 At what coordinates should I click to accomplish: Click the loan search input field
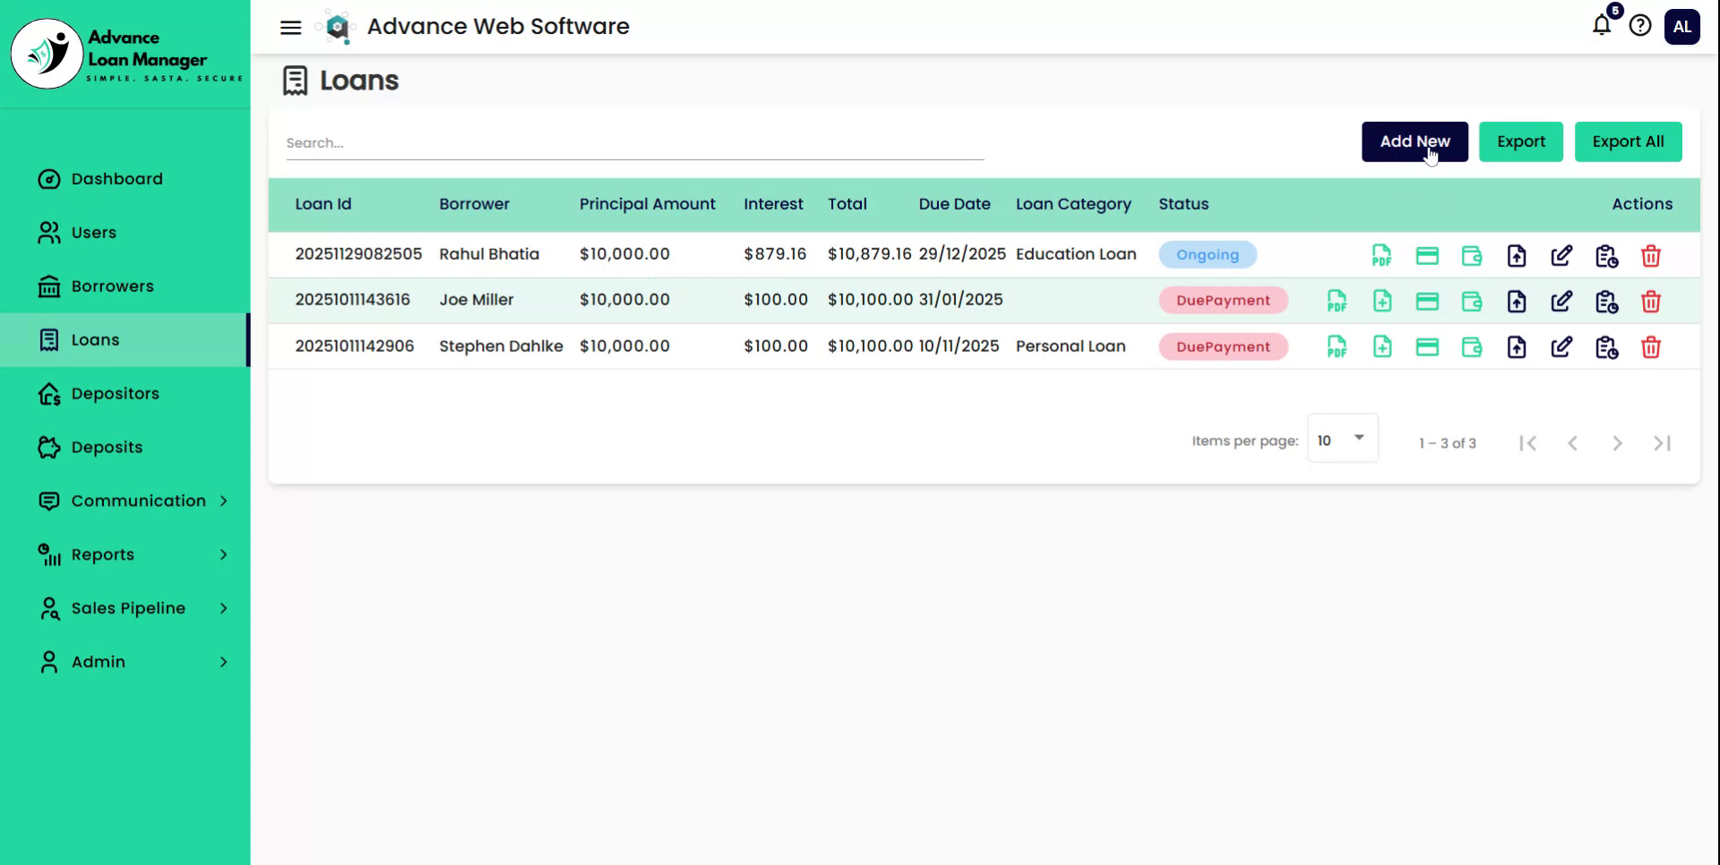point(627,142)
